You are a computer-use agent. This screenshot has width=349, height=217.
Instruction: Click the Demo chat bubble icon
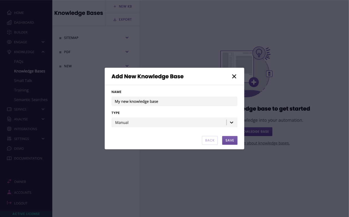pyautogui.click(x=9, y=148)
